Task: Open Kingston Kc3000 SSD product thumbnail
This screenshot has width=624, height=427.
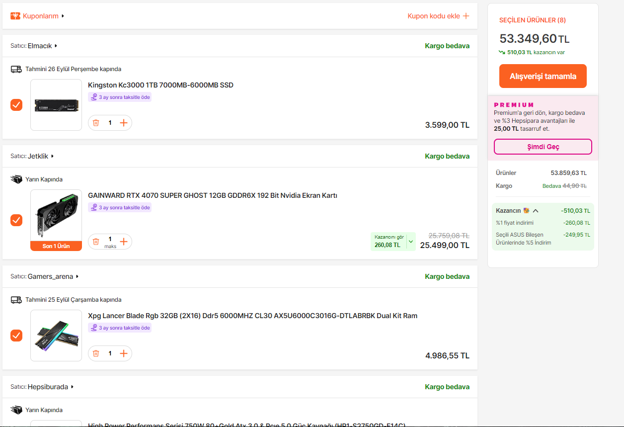Action: pos(56,105)
